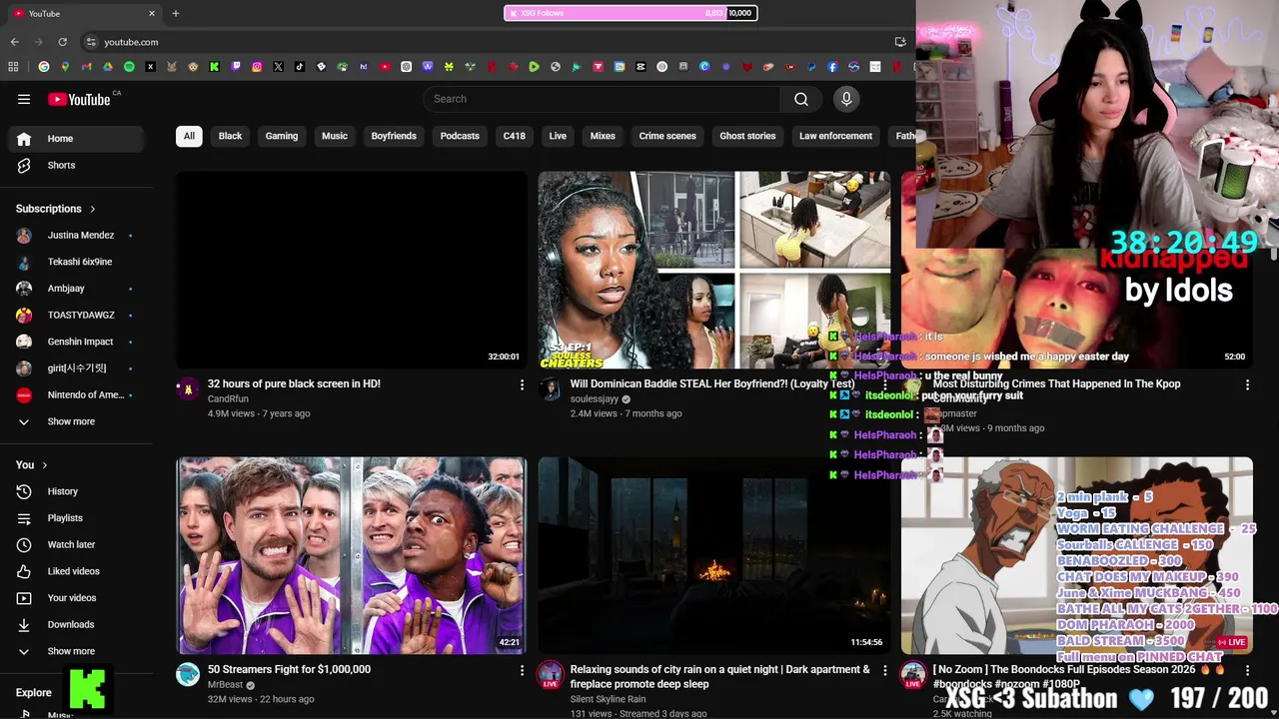This screenshot has width=1279, height=719.
Task: Open options for Most Disturbing Crimes video
Action: (1247, 384)
